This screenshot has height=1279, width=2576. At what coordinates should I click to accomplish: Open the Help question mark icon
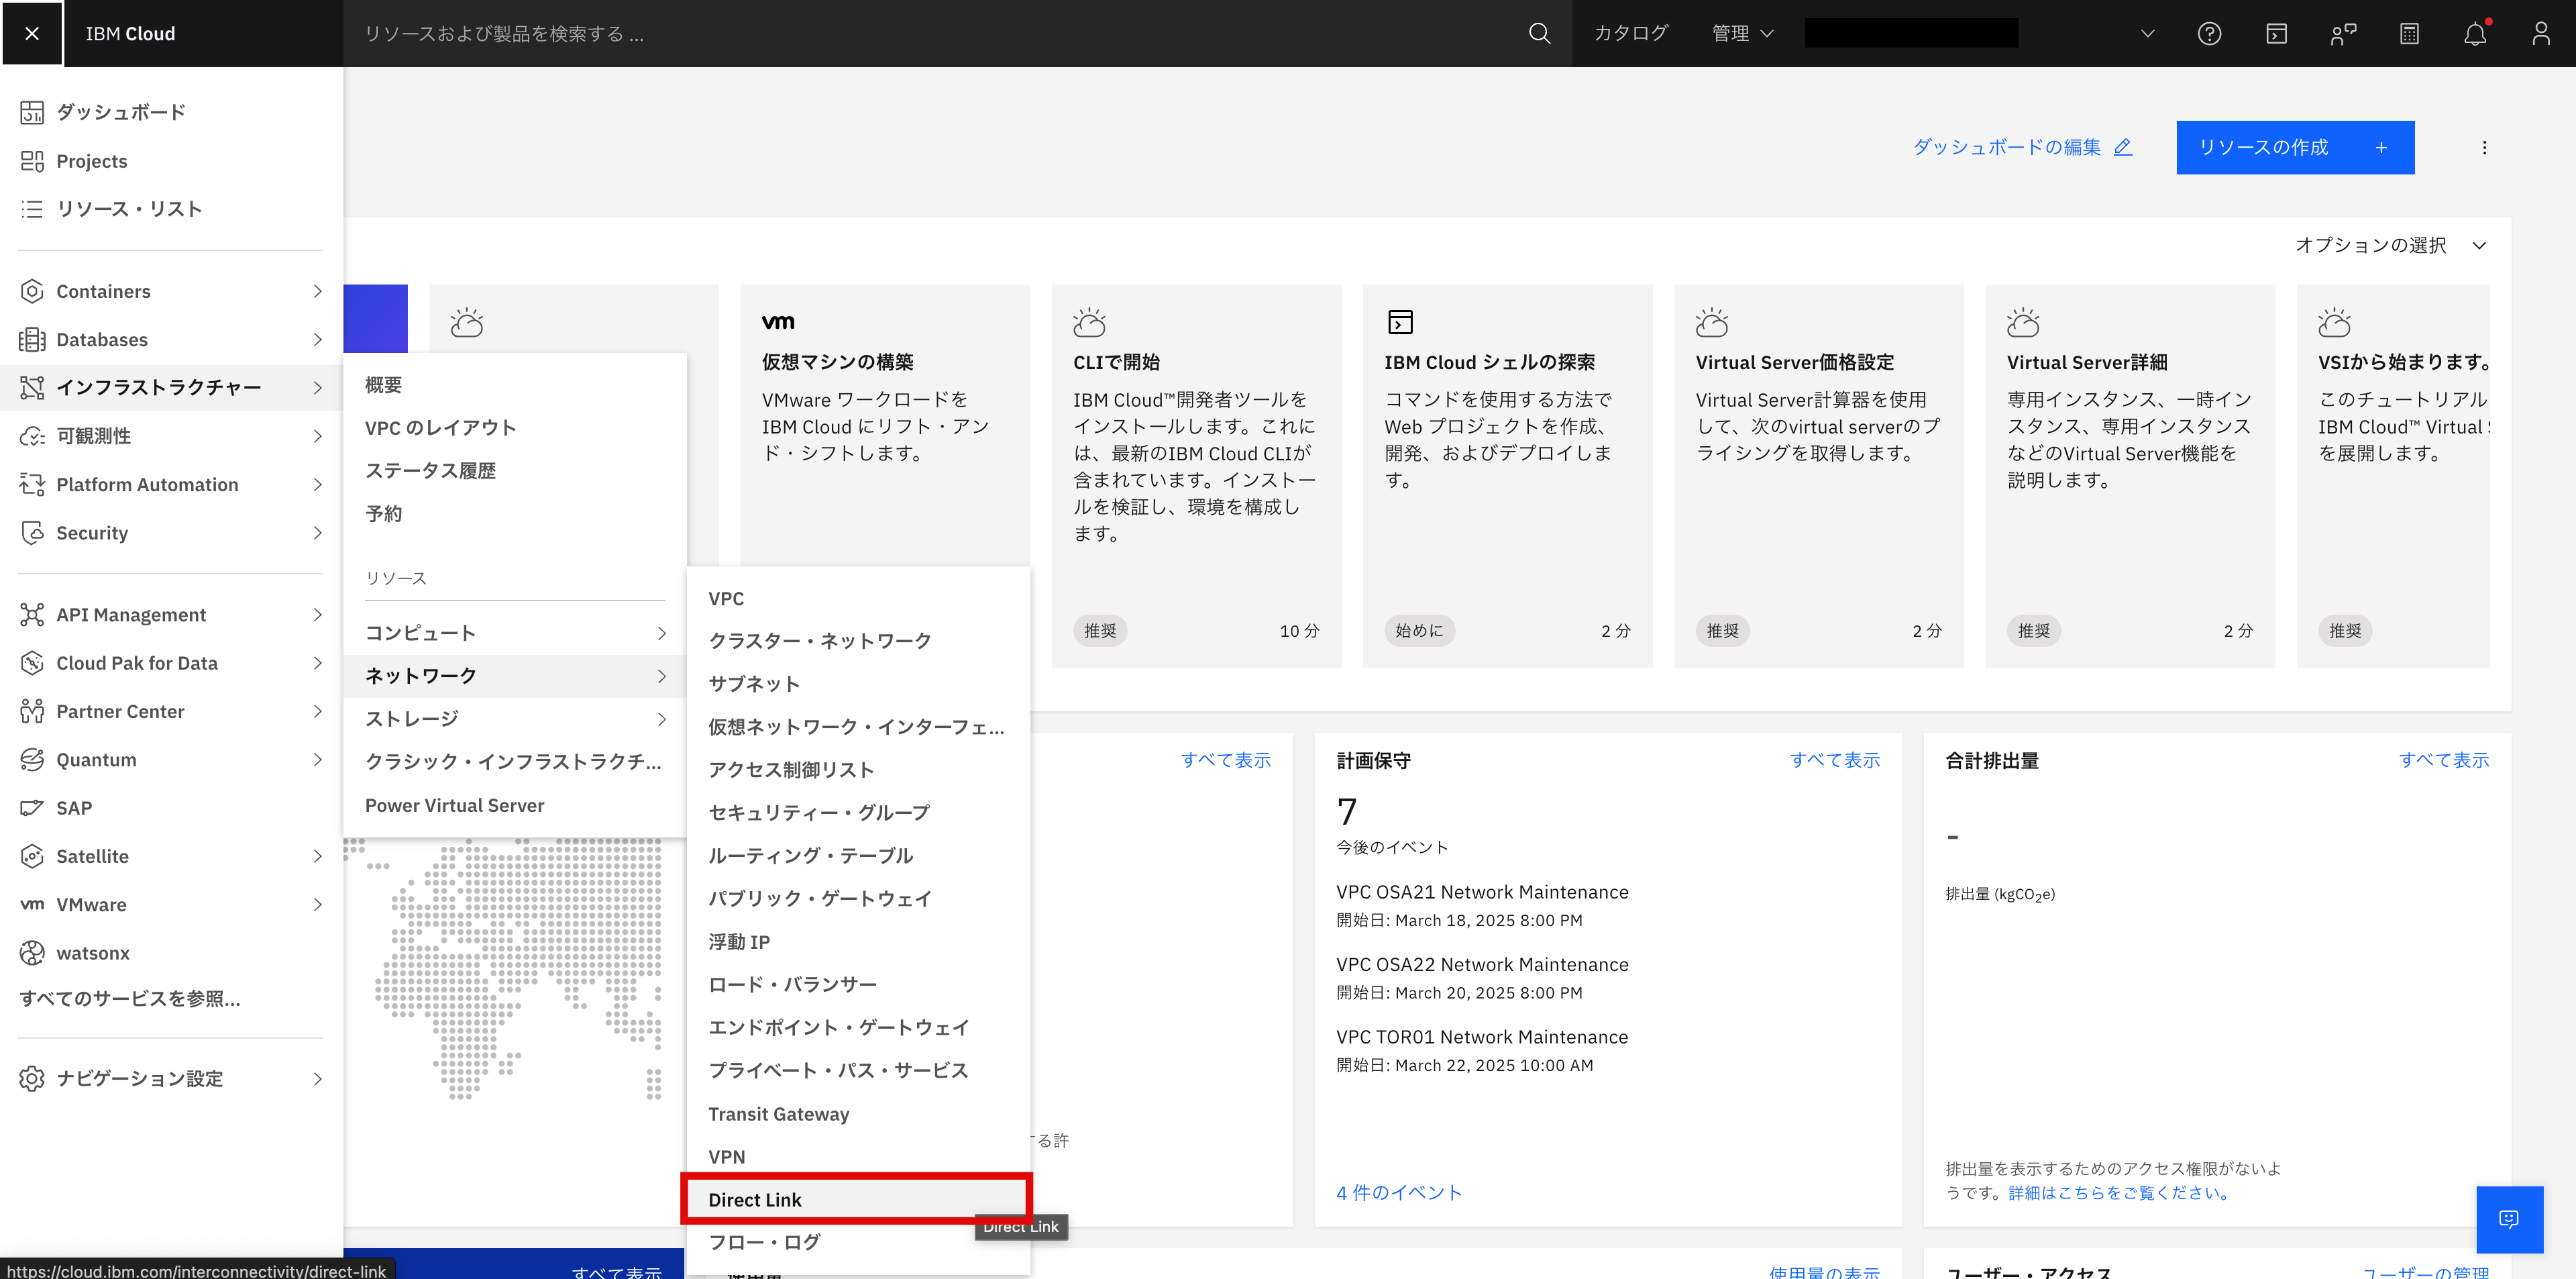coord(2210,33)
